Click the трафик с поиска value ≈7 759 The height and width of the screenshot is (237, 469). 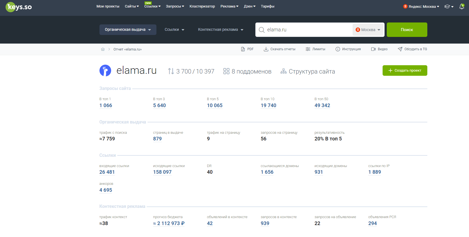tap(107, 139)
